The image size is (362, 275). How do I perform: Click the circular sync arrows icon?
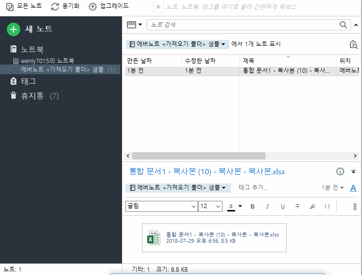tap(55, 6)
